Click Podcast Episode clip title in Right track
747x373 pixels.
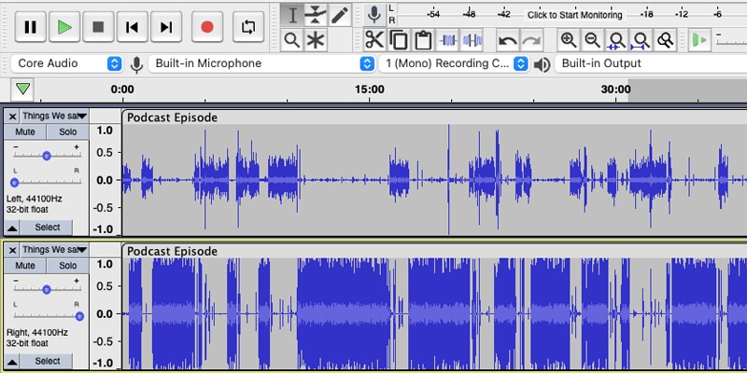(172, 251)
